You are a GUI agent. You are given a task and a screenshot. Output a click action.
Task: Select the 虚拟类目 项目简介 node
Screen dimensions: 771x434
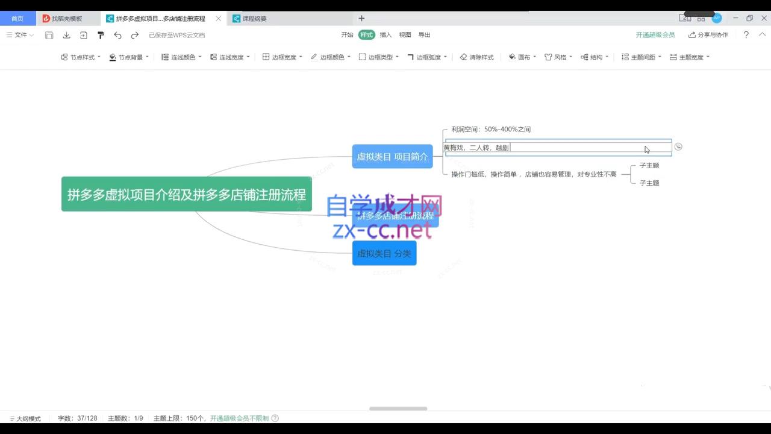coord(392,157)
